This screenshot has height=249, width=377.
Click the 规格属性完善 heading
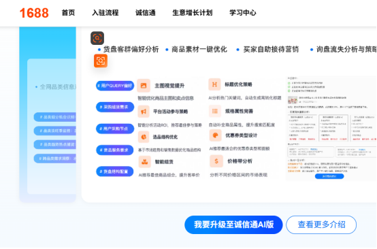239,111
